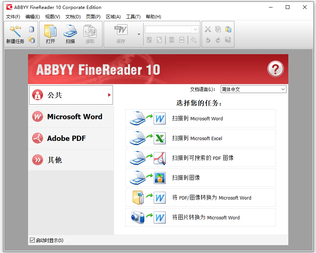
Task: Open the 文件 menu
Action: click(x=13, y=16)
